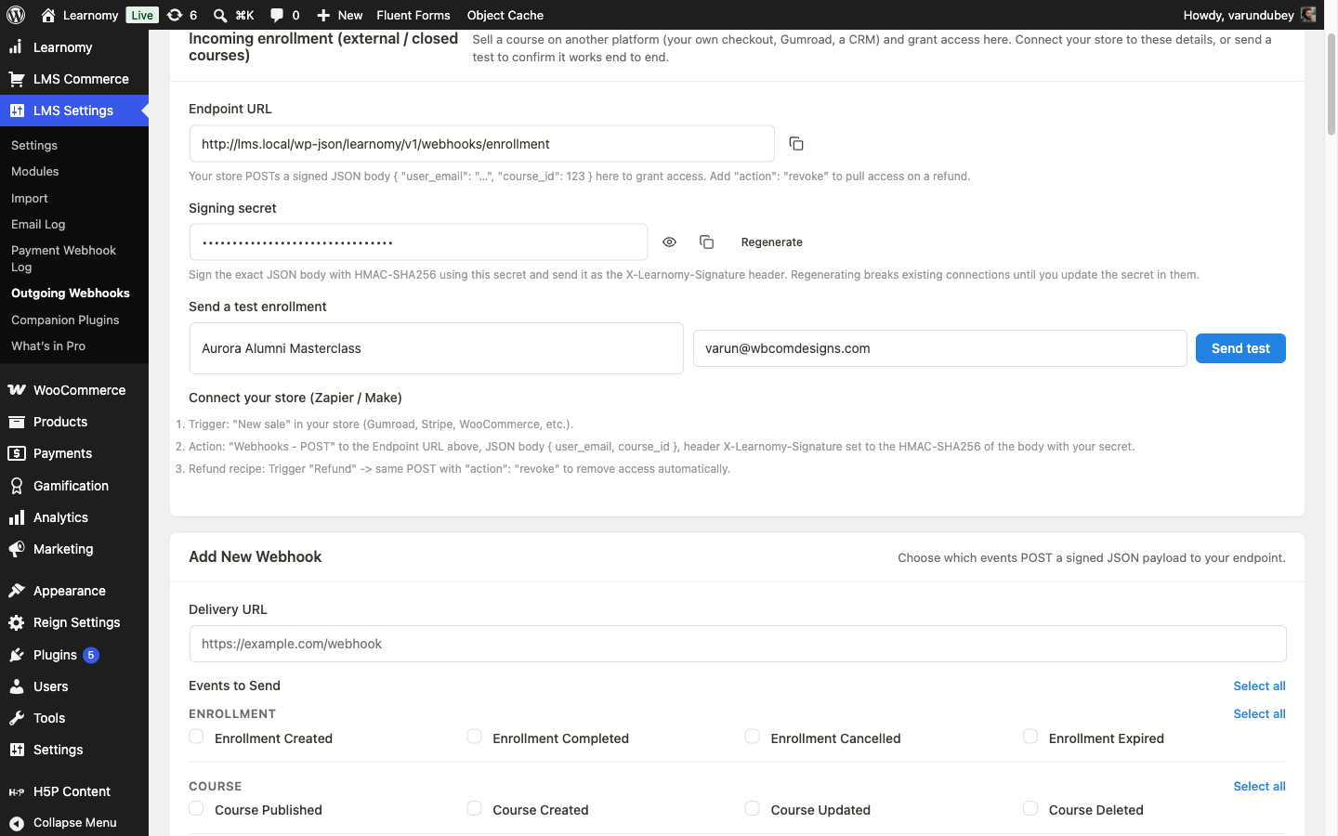Click the Gamification badge icon
1338x836 pixels.
(17, 486)
